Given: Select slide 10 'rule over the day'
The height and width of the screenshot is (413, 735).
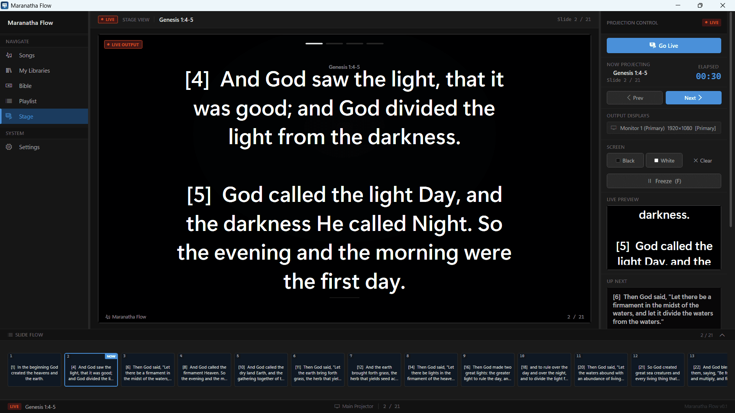Looking at the screenshot, I should click(x=544, y=369).
